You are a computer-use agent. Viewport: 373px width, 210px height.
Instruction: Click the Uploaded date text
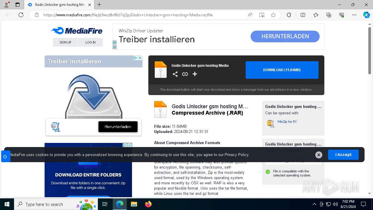[x=181, y=132]
